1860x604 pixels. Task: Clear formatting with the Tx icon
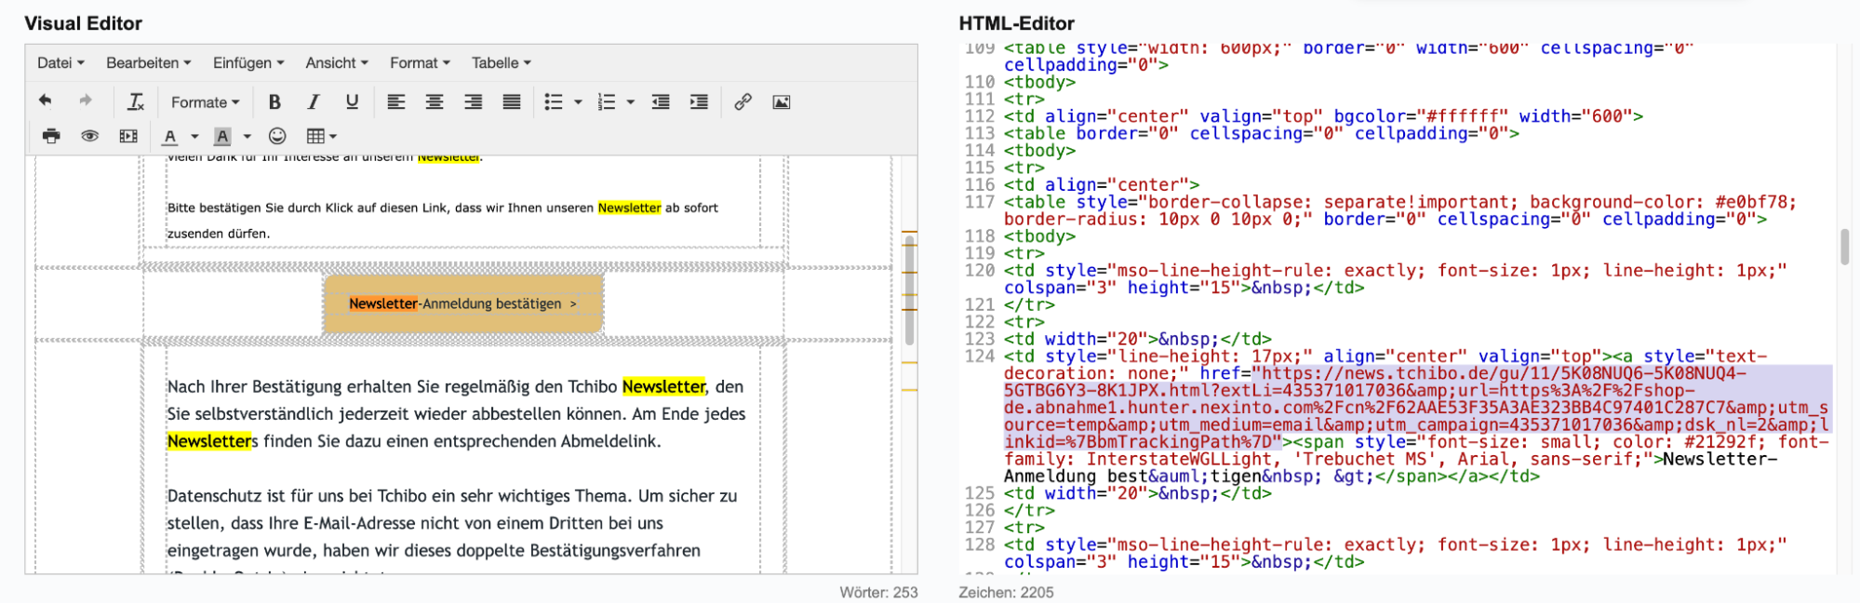(136, 101)
